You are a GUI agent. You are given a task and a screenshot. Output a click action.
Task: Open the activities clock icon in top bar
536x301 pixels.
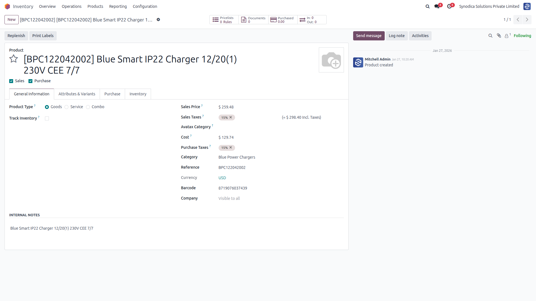tap(449, 6)
